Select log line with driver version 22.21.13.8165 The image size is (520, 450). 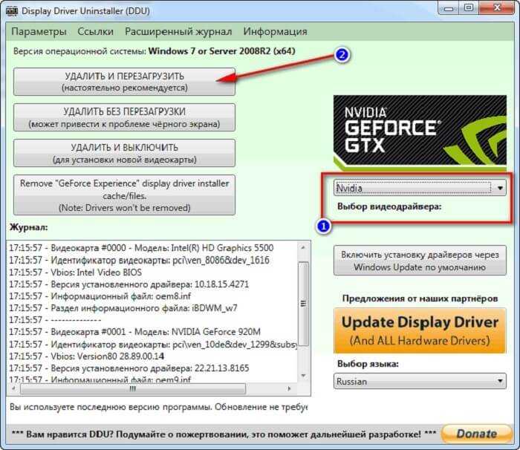(129, 368)
